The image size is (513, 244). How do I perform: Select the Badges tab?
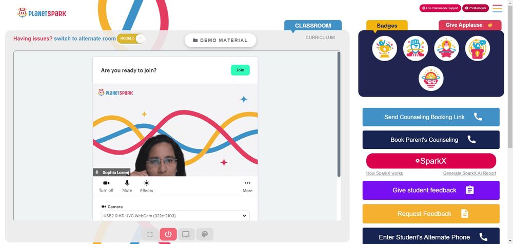pyautogui.click(x=387, y=26)
